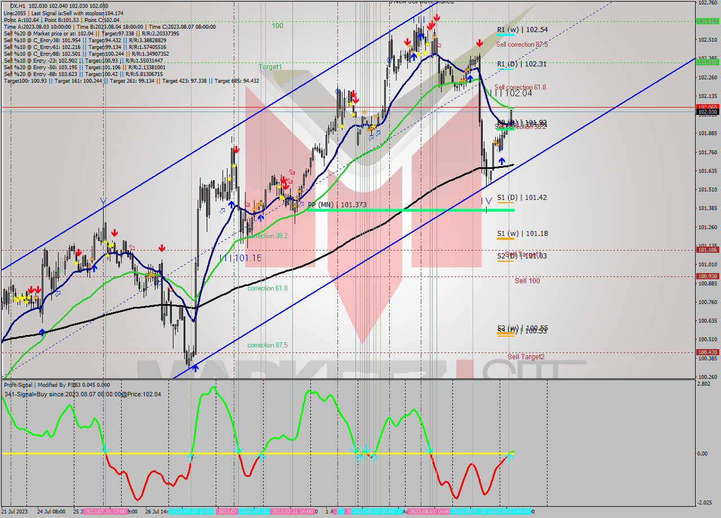Image resolution: width=721 pixels, height=518 pixels.
Task: Click the cyan '2023.07.27 13:00' time tag
Action: [x=191, y=512]
